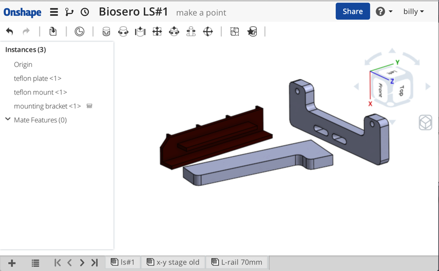439x271 pixels.
Task: Click the Undo arrow
Action: (x=10, y=31)
